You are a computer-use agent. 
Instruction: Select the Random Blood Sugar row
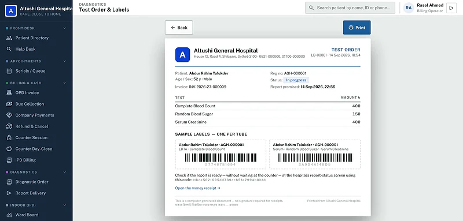268,114
